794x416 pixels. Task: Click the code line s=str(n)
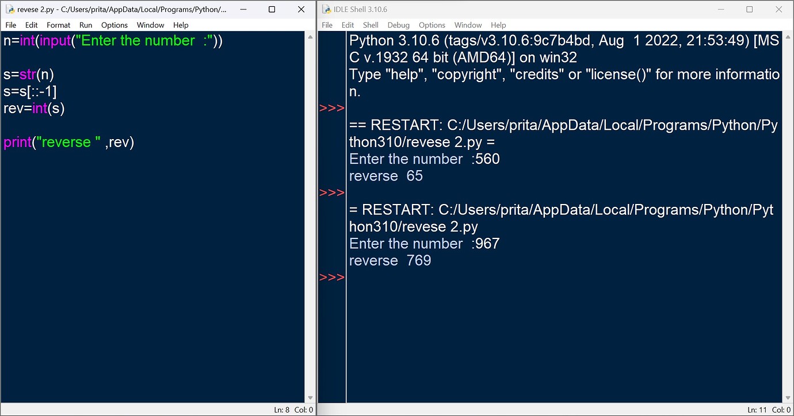pos(29,75)
